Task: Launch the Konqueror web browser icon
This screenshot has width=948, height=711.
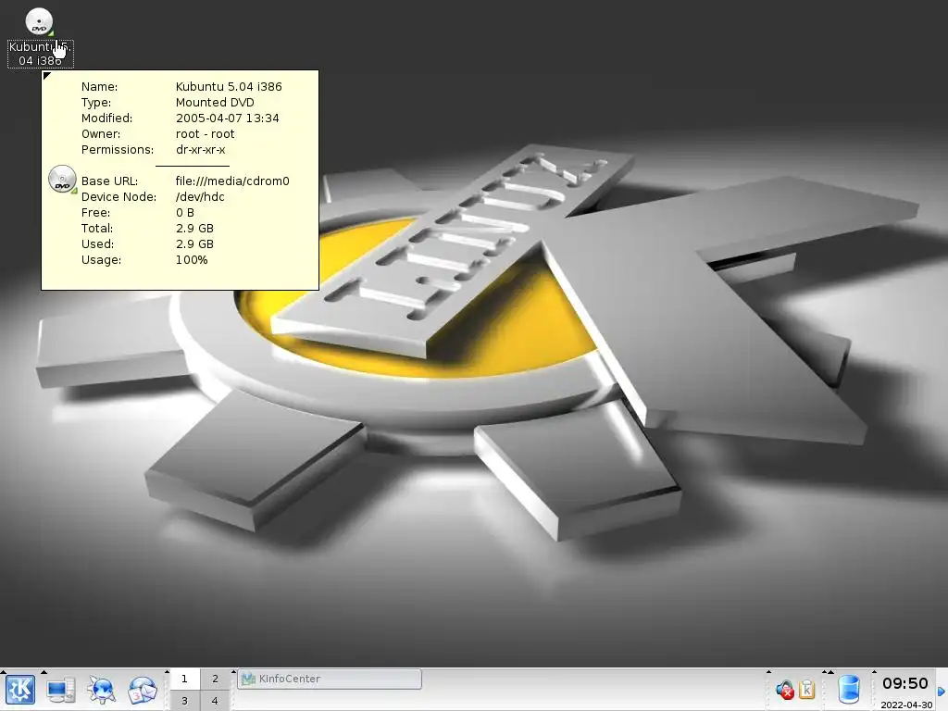Action: [x=101, y=690]
